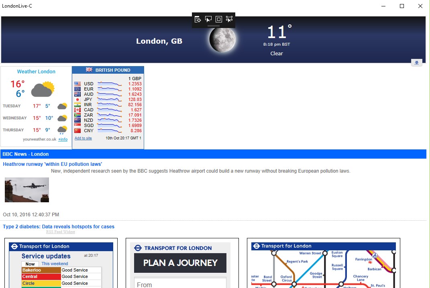Click the Singapore flag beside SGD
This screenshot has height=288, width=430.
click(x=77, y=125)
